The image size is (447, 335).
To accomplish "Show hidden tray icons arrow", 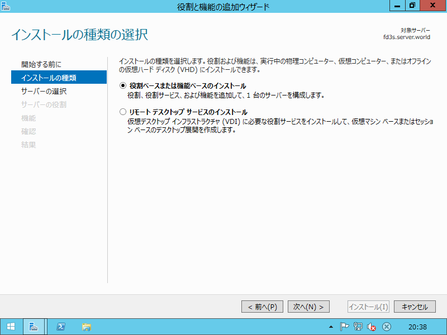I will [331, 327].
